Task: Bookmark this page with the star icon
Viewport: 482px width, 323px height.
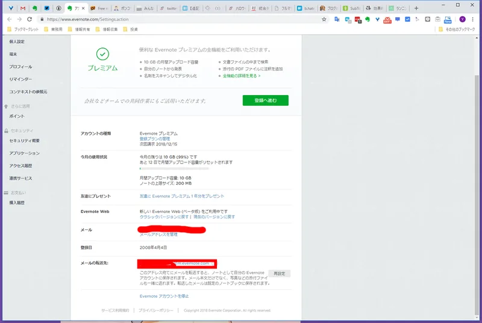Action: [324, 19]
